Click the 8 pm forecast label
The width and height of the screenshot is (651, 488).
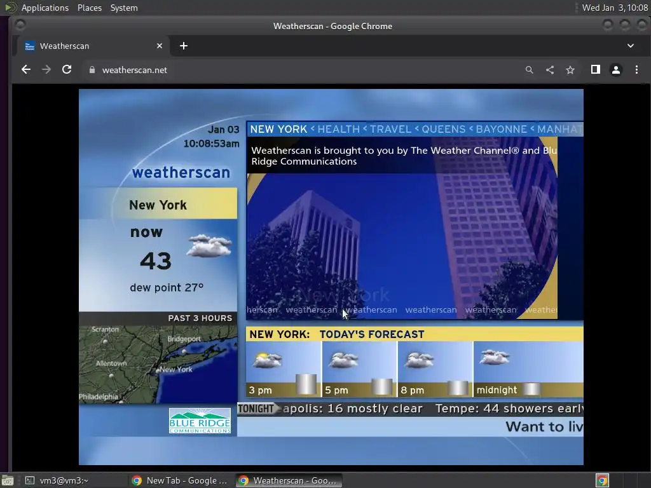412,390
